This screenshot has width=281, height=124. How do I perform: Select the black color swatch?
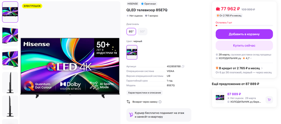click(132, 52)
